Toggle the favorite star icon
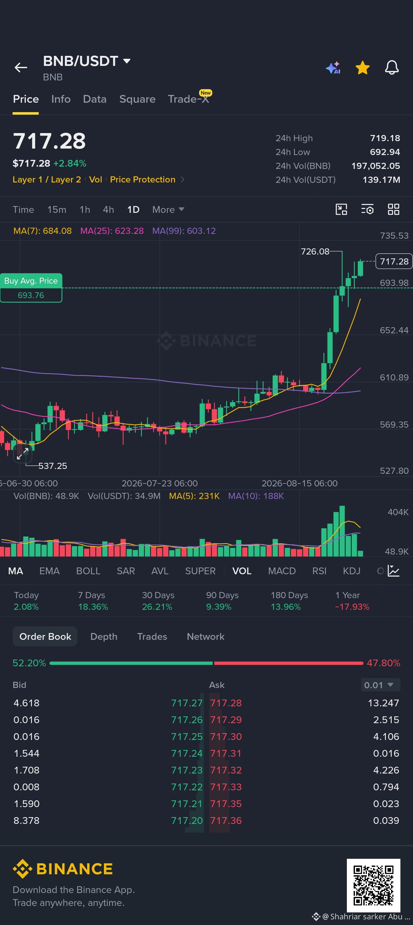The width and height of the screenshot is (413, 925). [362, 68]
